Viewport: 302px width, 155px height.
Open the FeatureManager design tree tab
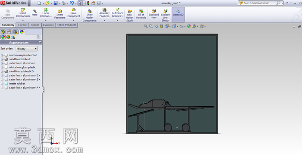click(x=3, y=32)
